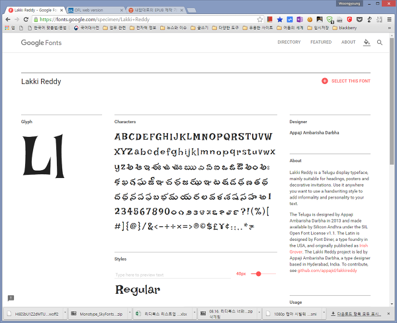Image resolution: width=397 pixels, height=323 pixels.
Task: Open the FEATURED nav item
Action: coord(321,42)
